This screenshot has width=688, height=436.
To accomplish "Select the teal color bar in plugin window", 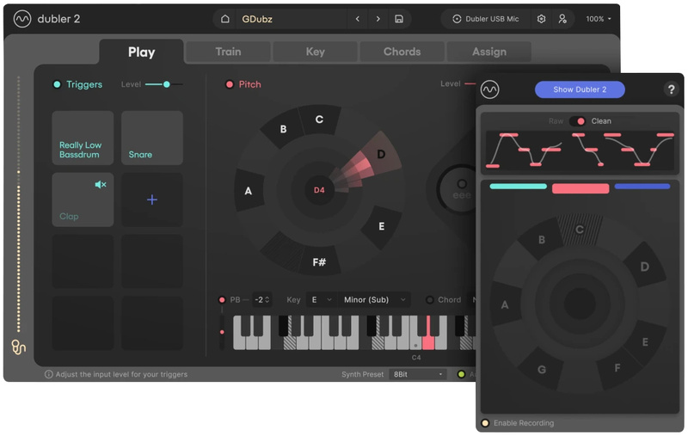I will [519, 187].
